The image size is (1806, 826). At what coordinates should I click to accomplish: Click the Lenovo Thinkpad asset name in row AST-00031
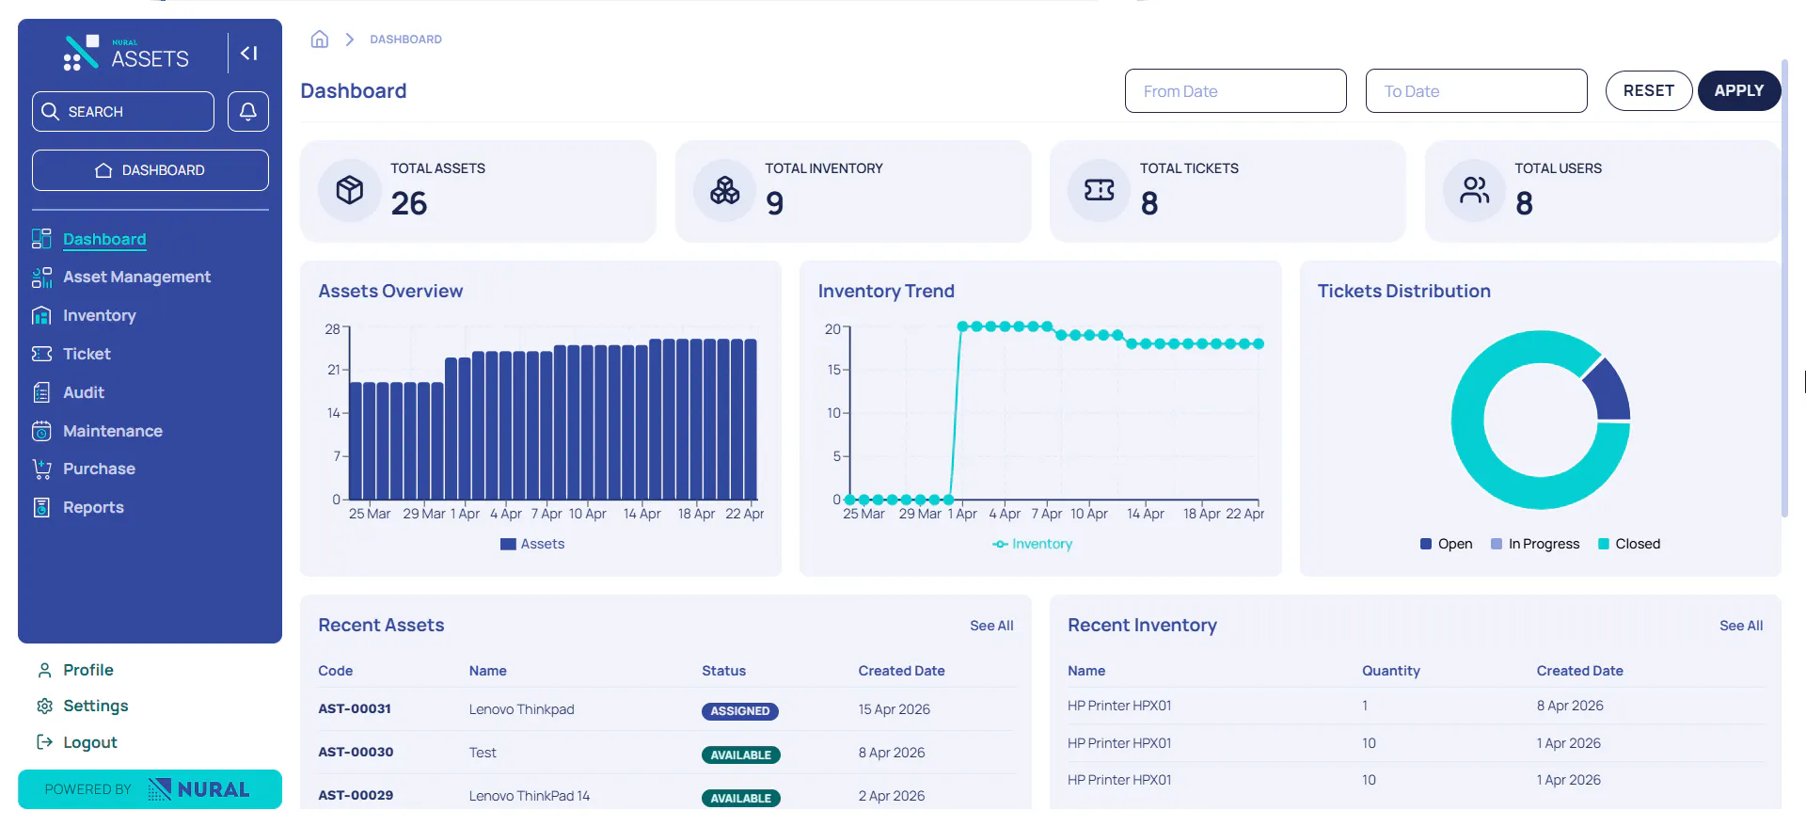coord(521,709)
